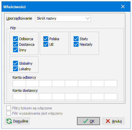Toggle the Niestały checkbox
The height and width of the screenshot is (130, 132).
[x=76, y=44]
